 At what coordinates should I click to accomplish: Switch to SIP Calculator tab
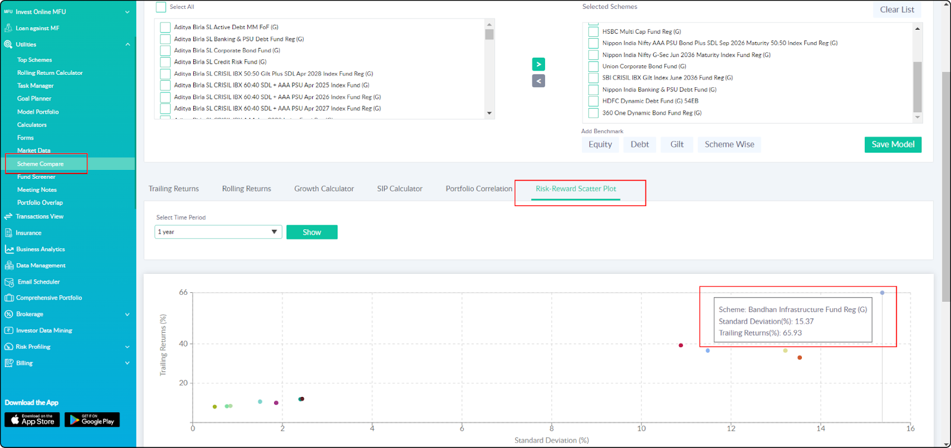[400, 189]
